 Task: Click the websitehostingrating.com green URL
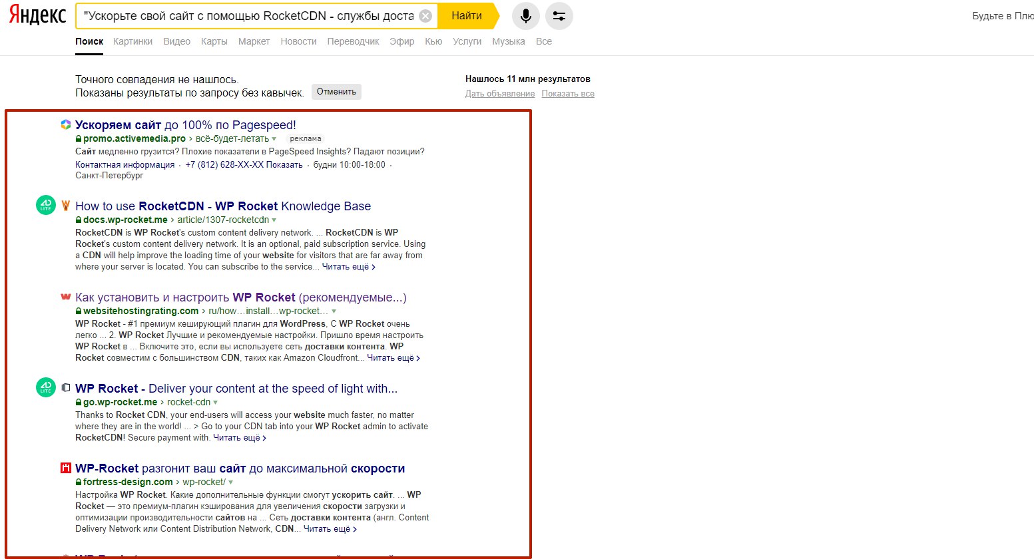[x=140, y=311]
